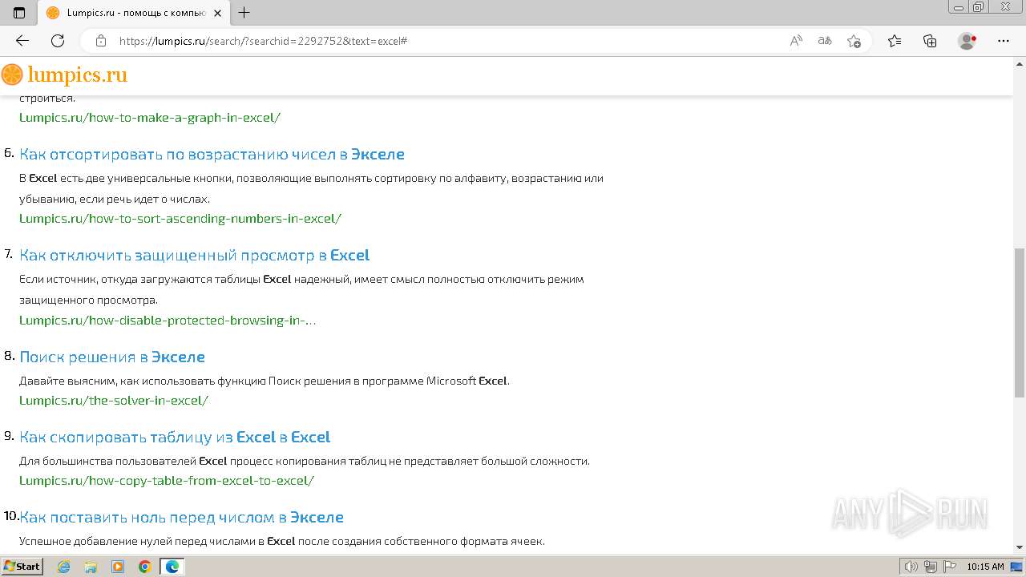Open the Windows Start menu
Image resolution: width=1026 pixels, height=577 pixels.
pyautogui.click(x=22, y=567)
